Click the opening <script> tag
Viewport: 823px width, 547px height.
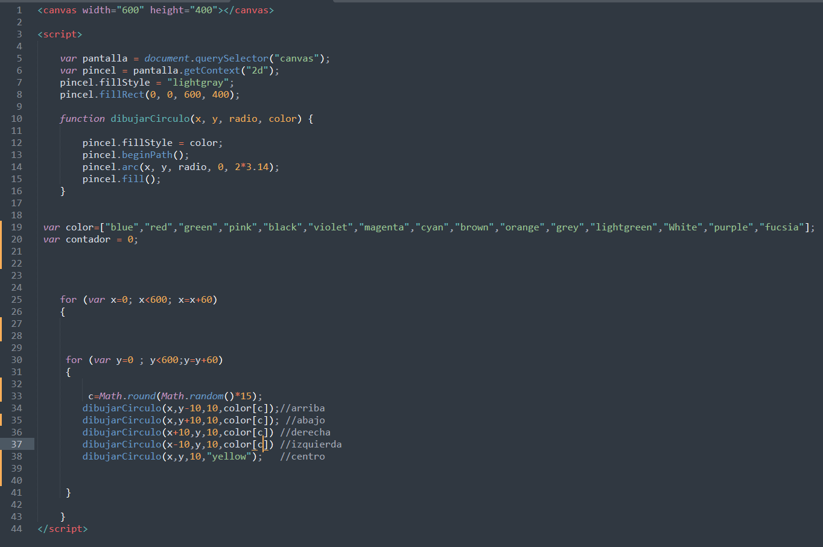(60, 34)
